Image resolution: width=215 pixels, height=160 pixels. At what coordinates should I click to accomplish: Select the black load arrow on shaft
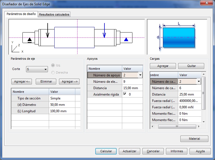48,31
